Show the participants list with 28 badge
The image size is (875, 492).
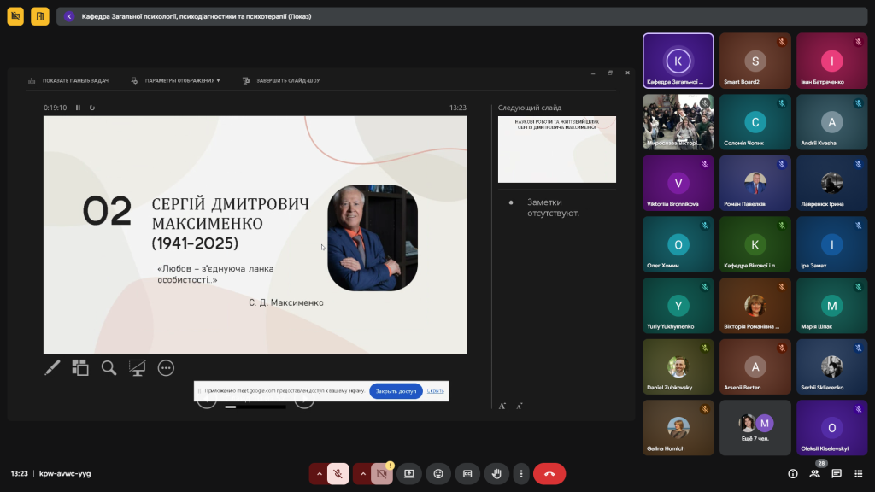point(815,473)
